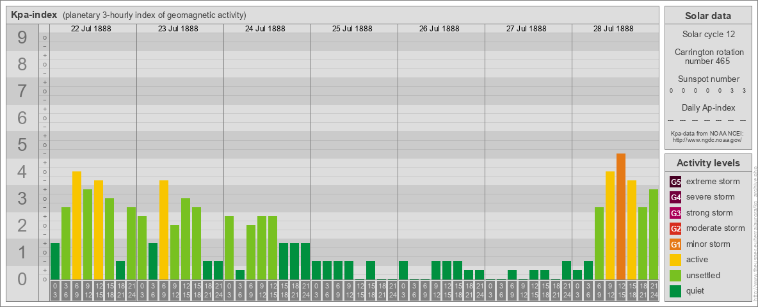This screenshot has height=307, width=758.
Task: Click the yellow 15-18 bar on 28 Jul 1888
Action: (x=632, y=230)
